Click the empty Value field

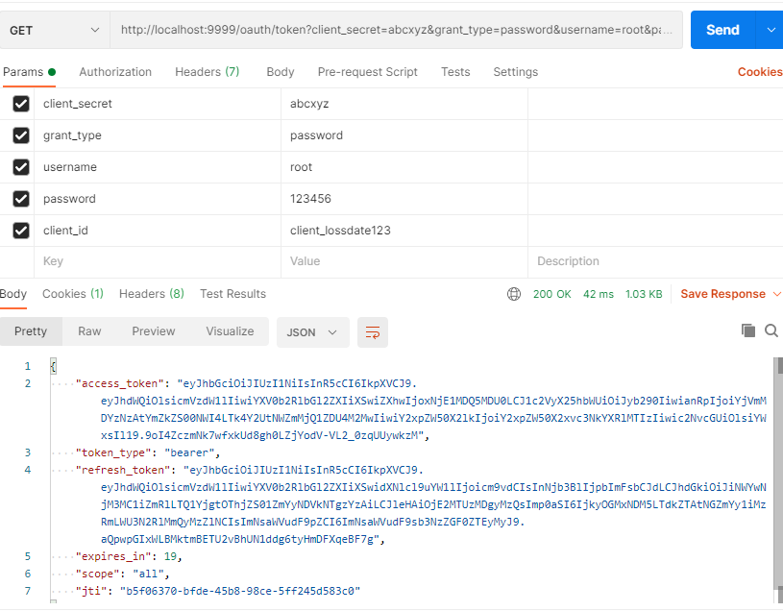click(x=404, y=261)
